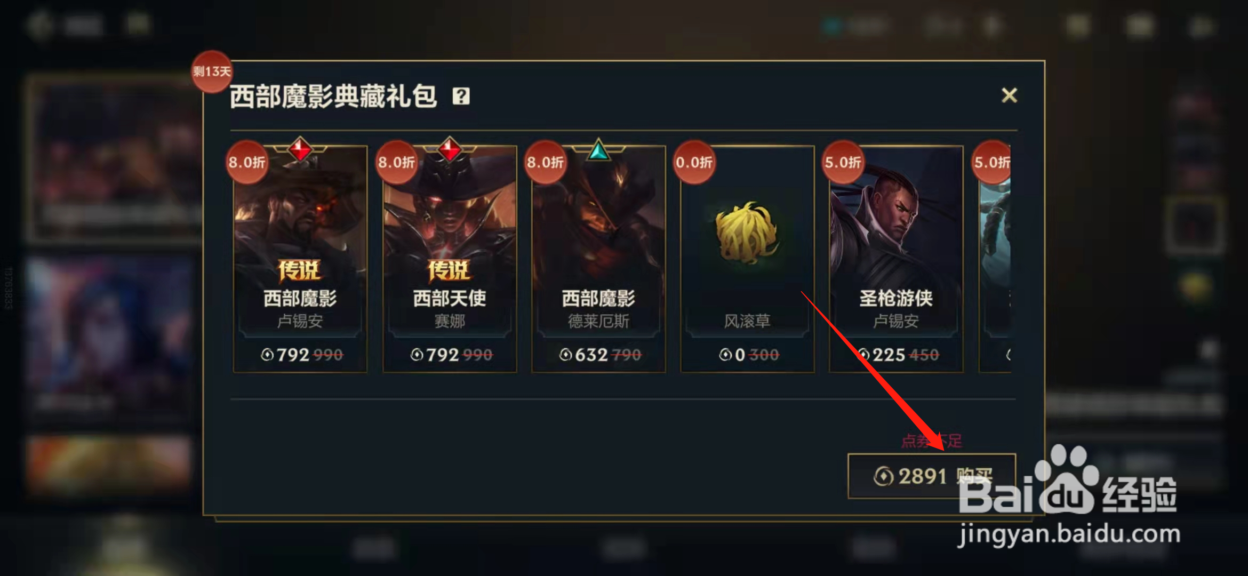Click the 5.0折 discount badge on 圣枪游侠
Screen dimensions: 1248x576
843,162
